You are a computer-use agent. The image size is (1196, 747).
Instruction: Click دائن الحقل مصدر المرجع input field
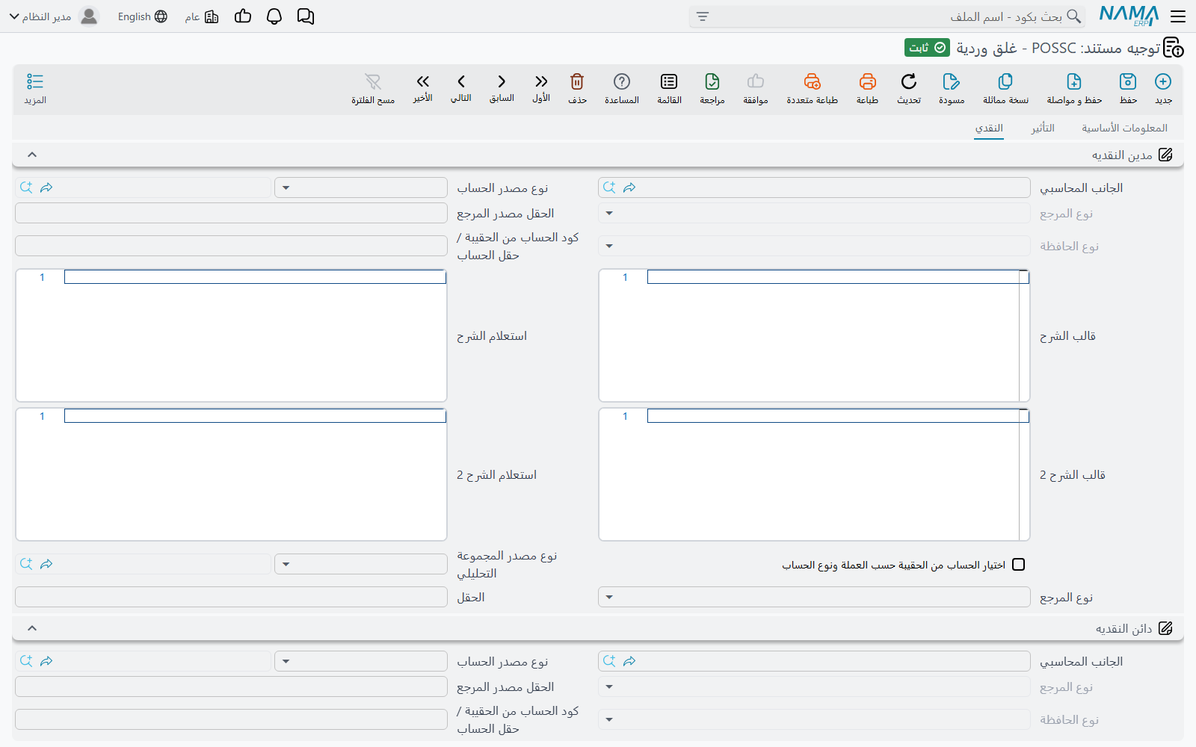(231, 686)
